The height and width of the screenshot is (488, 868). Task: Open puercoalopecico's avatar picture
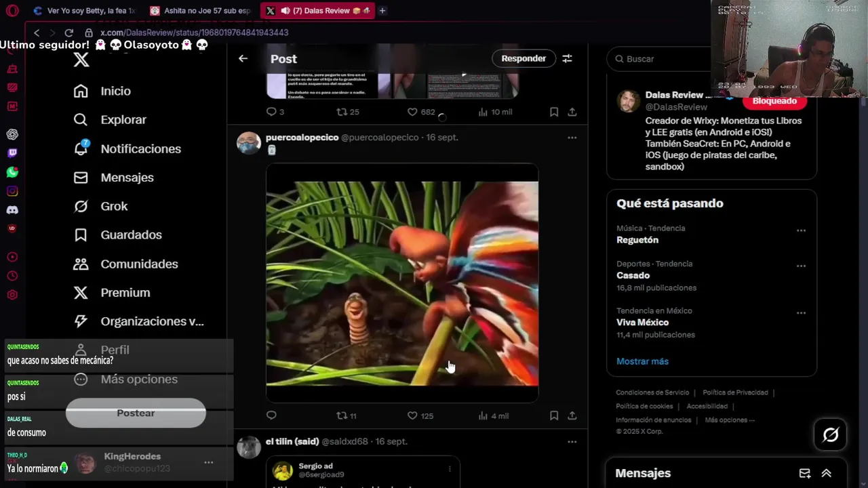(249, 143)
